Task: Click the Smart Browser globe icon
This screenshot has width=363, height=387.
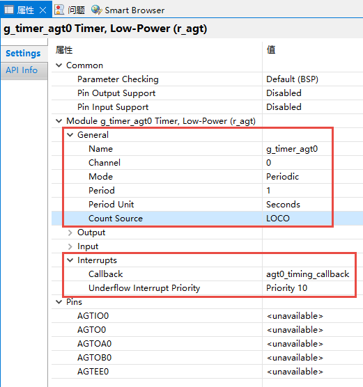Action: pos(96,10)
